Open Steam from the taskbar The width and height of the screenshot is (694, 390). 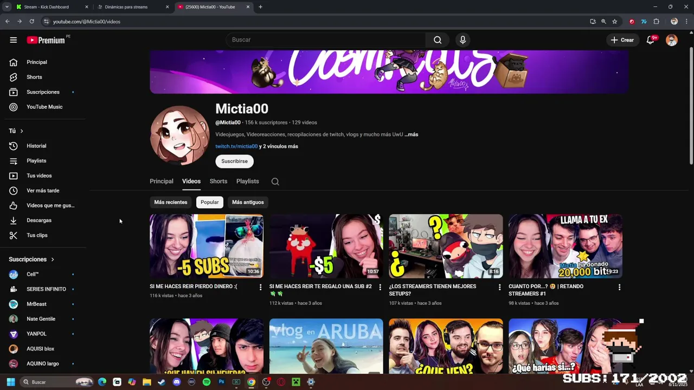[x=162, y=382]
